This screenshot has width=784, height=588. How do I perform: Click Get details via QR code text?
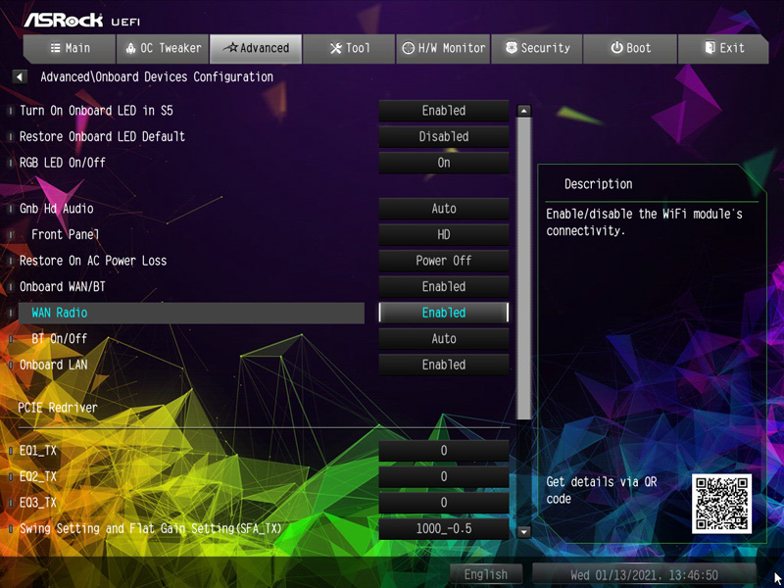pos(602,491)
